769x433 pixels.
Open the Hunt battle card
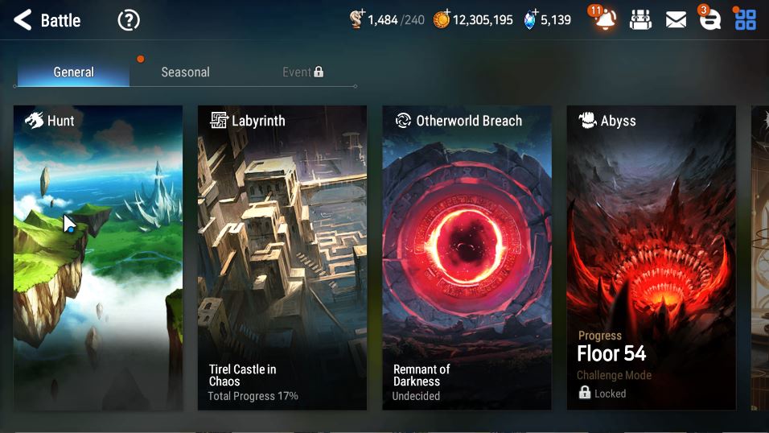98,258
